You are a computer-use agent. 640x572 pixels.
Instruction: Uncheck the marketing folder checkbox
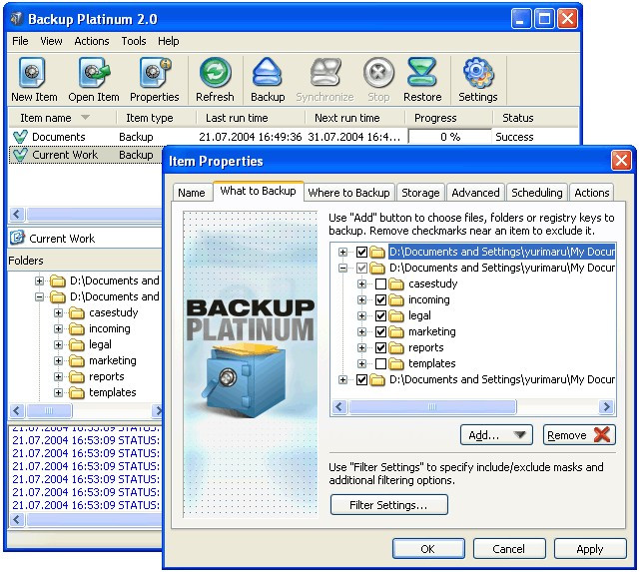(380, 331)
